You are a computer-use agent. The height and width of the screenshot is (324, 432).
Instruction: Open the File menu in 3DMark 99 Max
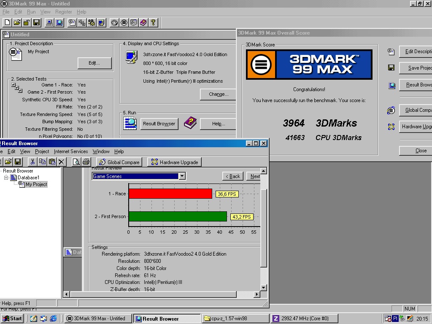(x=6, y=12)
